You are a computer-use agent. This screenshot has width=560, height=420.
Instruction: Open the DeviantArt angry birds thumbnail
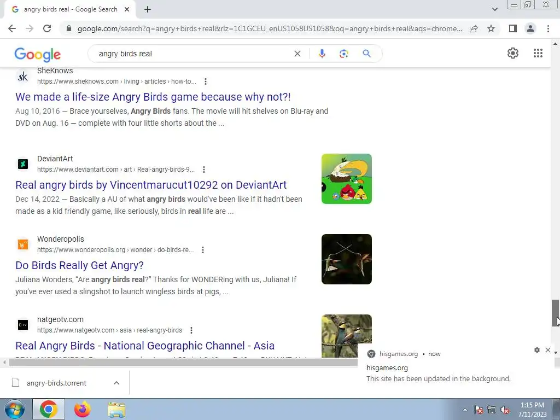coord(346,179)
